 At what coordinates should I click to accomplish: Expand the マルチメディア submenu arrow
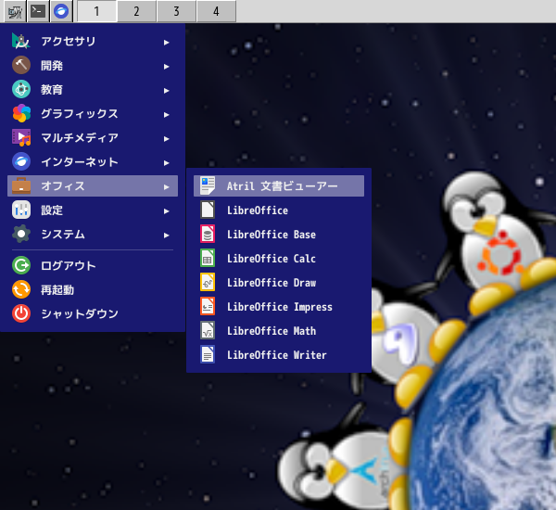pyautogui.click(x=166, y=139)
